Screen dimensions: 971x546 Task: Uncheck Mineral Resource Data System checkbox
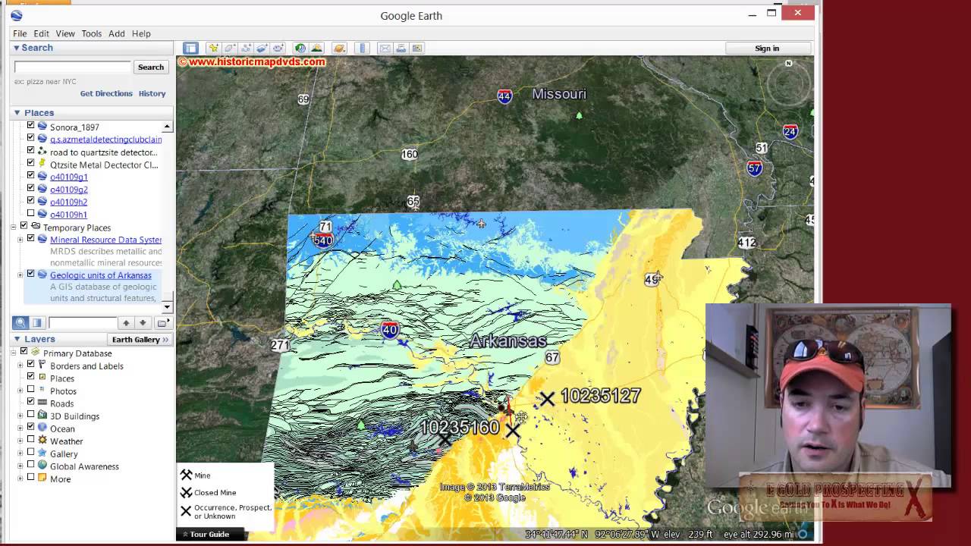click(x=30, y=239)
